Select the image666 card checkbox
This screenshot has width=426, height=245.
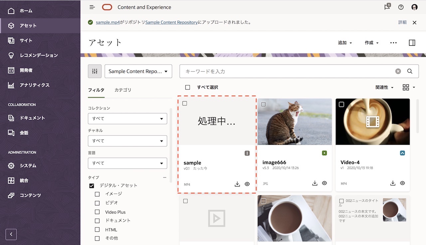263,104
